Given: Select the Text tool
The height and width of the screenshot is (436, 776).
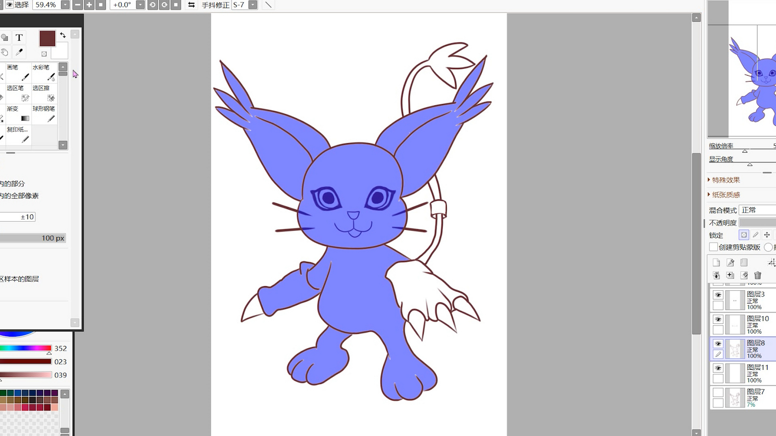Looking at the screenshot, I should (x=19, y=37).
